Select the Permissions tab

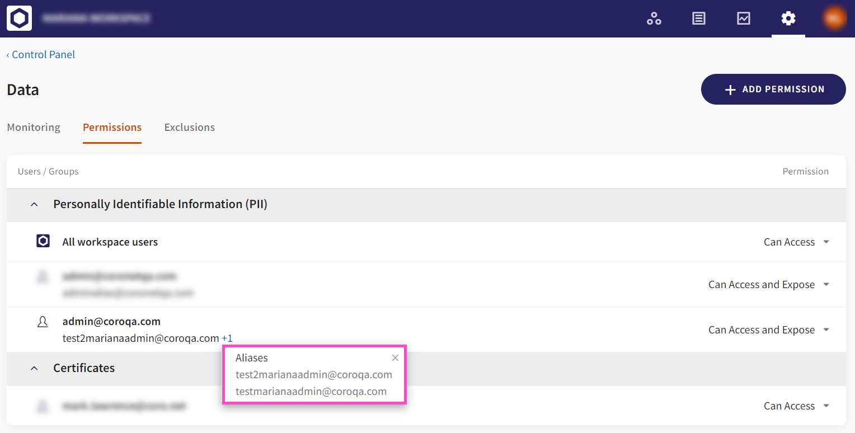112,128
